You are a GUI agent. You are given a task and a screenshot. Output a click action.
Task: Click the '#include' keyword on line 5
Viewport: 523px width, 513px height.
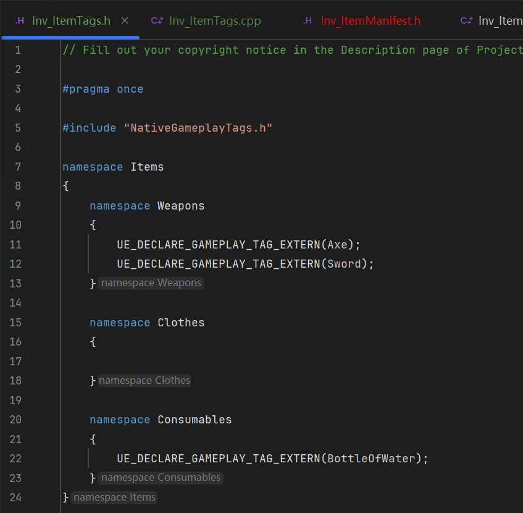point(90,128)
